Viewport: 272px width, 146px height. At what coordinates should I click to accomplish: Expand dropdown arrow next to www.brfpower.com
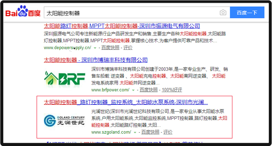click(x=133, y=90)
